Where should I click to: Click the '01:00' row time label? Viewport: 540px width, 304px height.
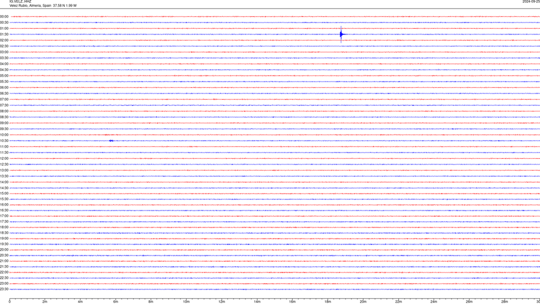(4, 29)
